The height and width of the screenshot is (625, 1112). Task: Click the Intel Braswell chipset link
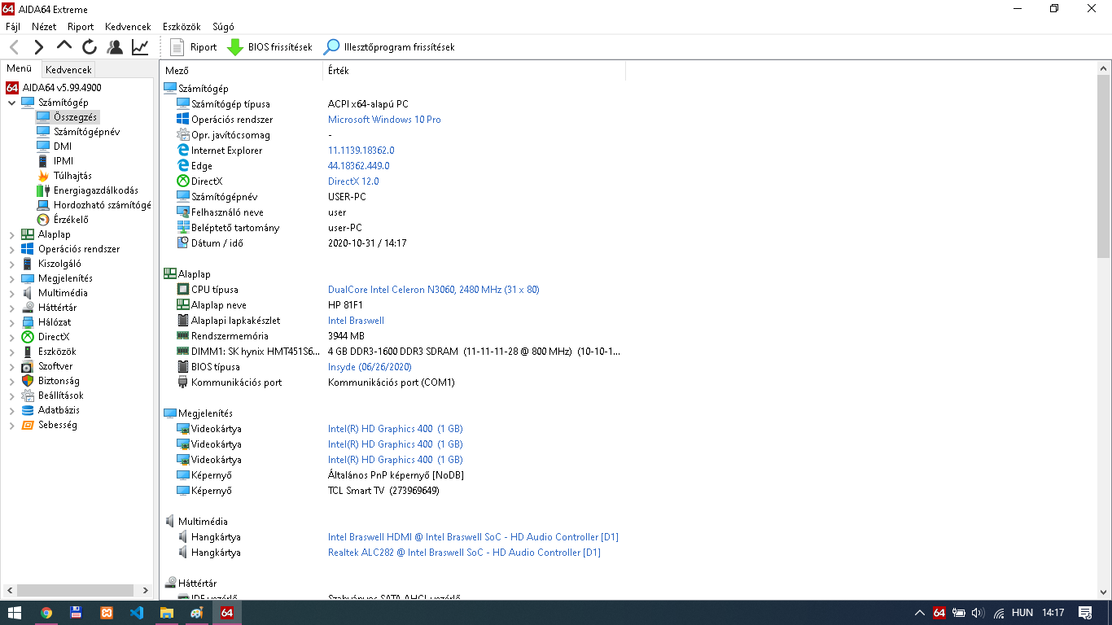pyautogui.click(x=356, y=321)
